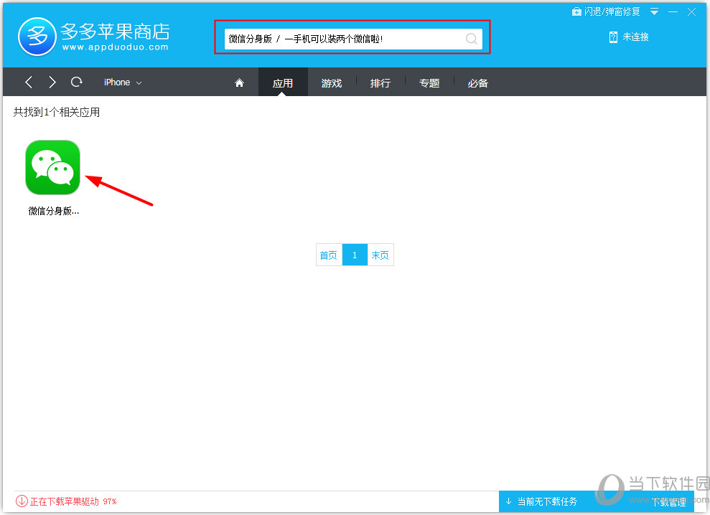Open 下载管理 download manager

pos(668,502)
